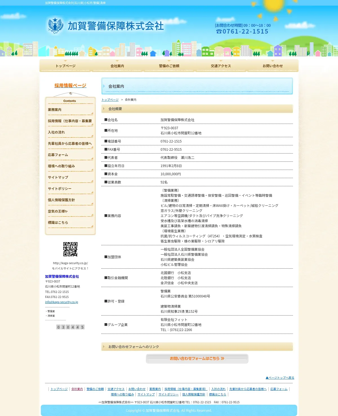338x416 pixels.
Task: Click footer link サイトポリシー
Action: 168,394
